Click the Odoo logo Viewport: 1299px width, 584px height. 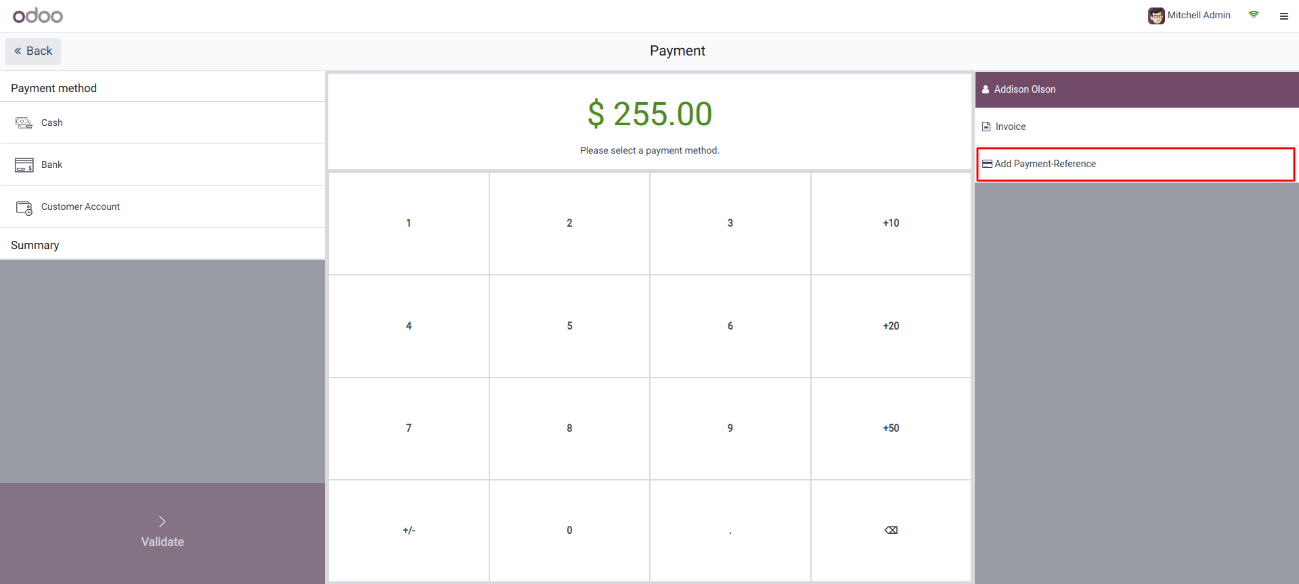click(x=38, y=16)
